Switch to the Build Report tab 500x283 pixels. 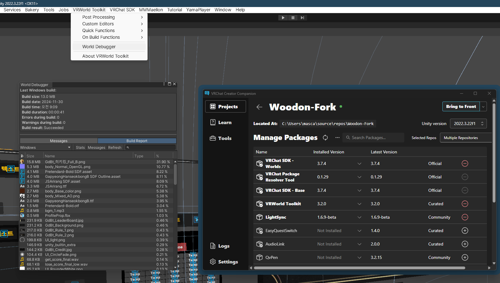click(137, 141)
